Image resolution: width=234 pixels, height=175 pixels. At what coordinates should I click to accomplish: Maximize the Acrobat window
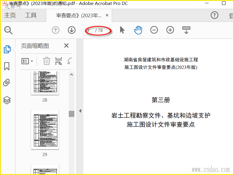pos(224,3)
